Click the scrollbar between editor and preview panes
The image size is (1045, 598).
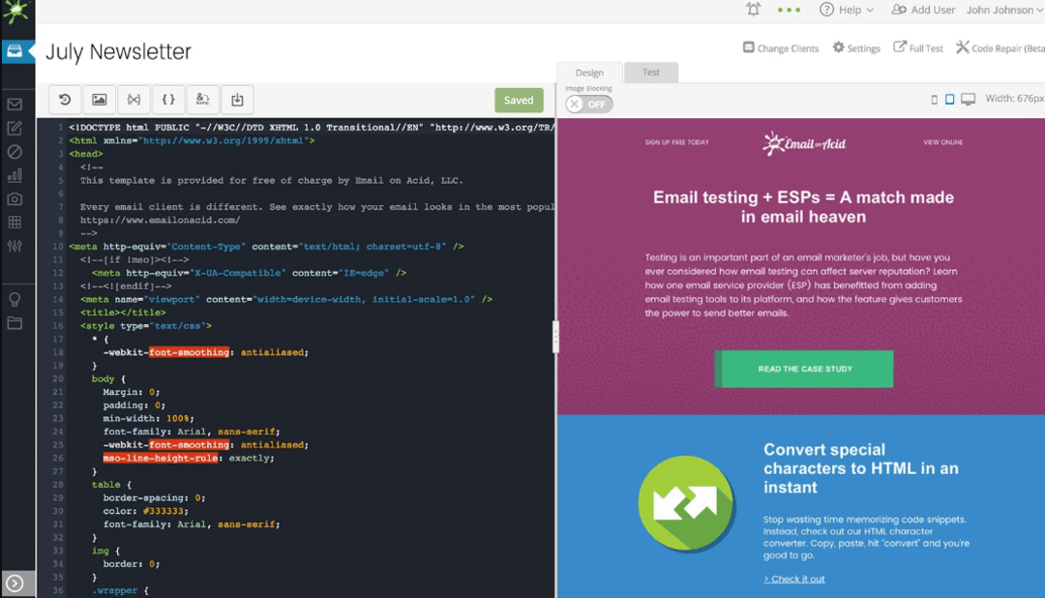[x=555, y=337]
